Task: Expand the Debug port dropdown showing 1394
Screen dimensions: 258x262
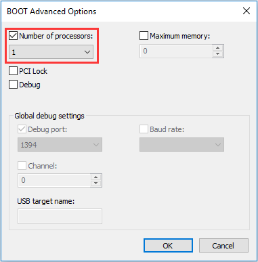Action: pyautogui.click(x=60, y=145)
